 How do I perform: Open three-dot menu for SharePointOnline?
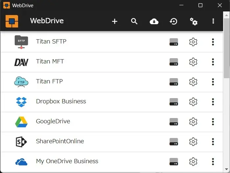click(213, 142)
